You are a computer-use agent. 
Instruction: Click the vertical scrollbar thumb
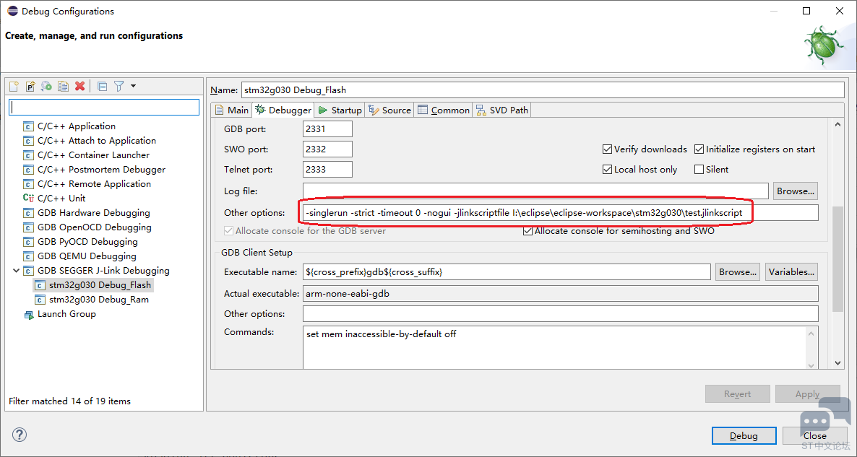(838, 259)
